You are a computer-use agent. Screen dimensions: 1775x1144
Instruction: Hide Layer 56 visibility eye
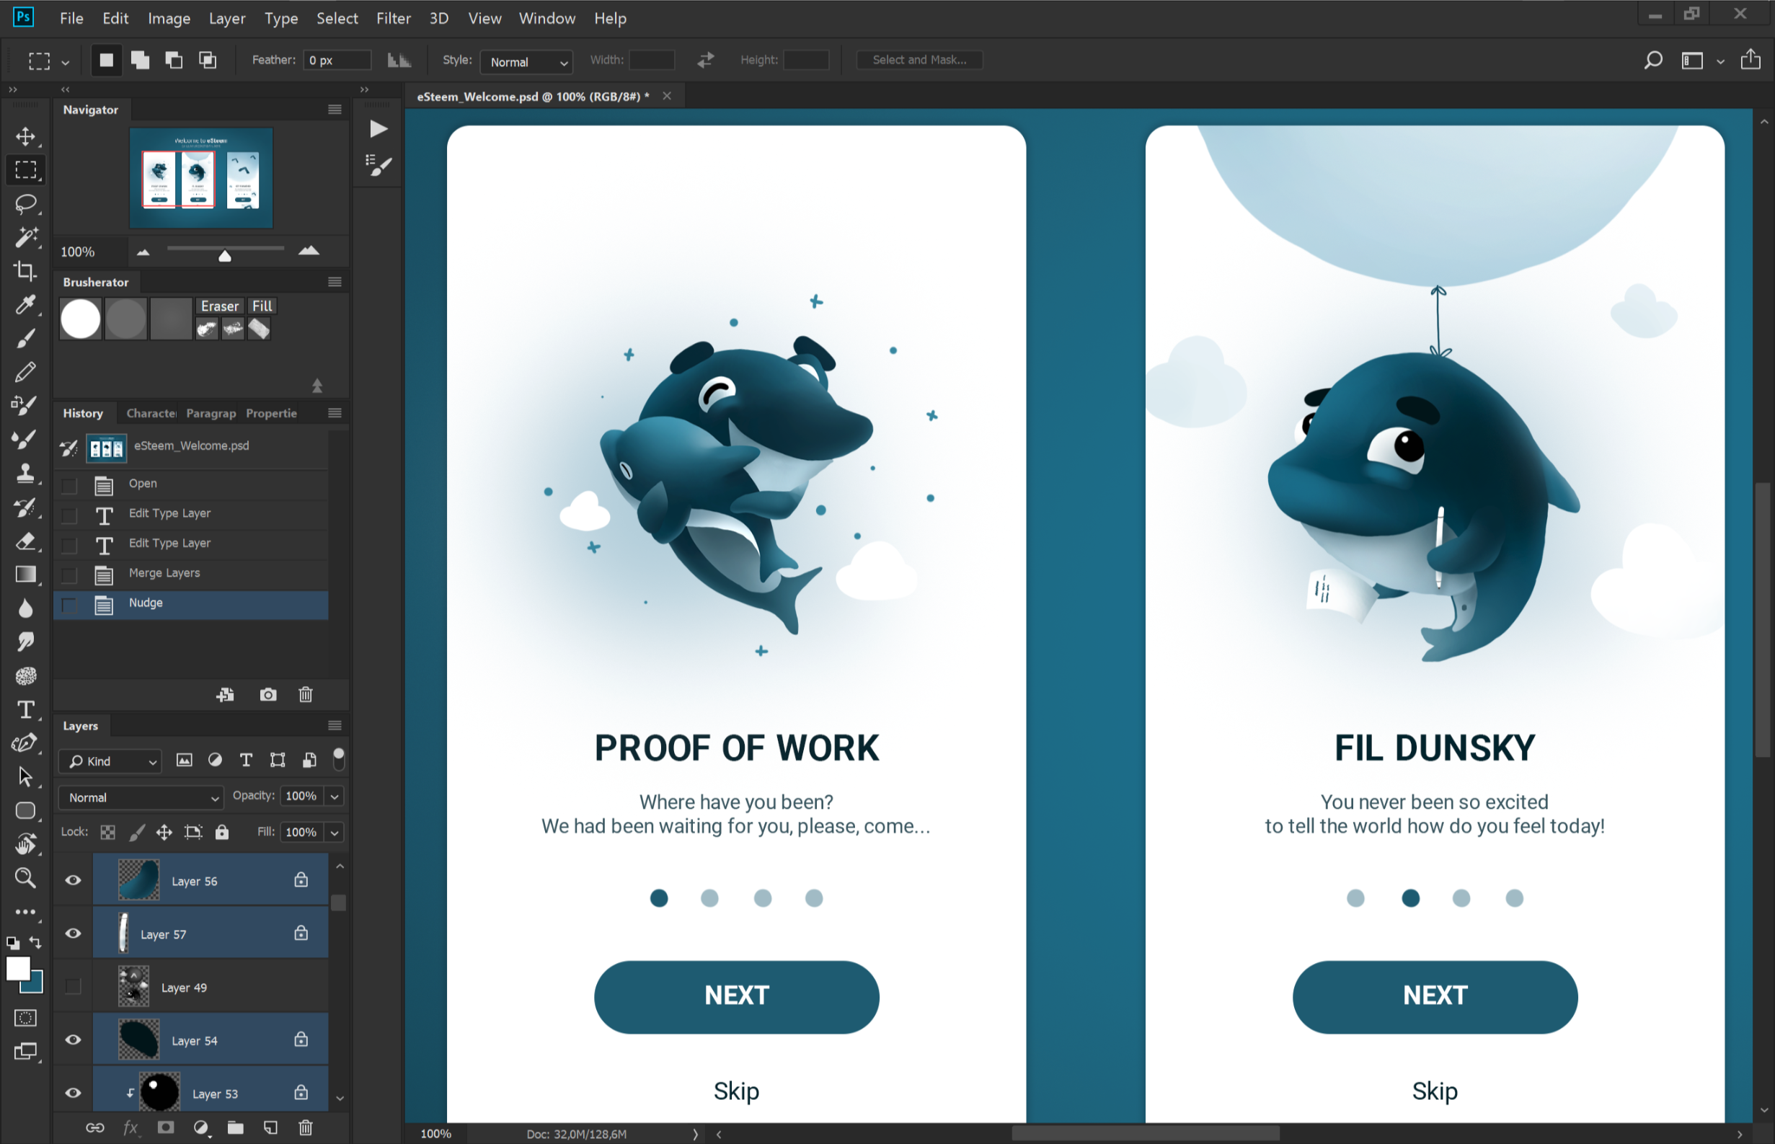click(x=73, y=880)
